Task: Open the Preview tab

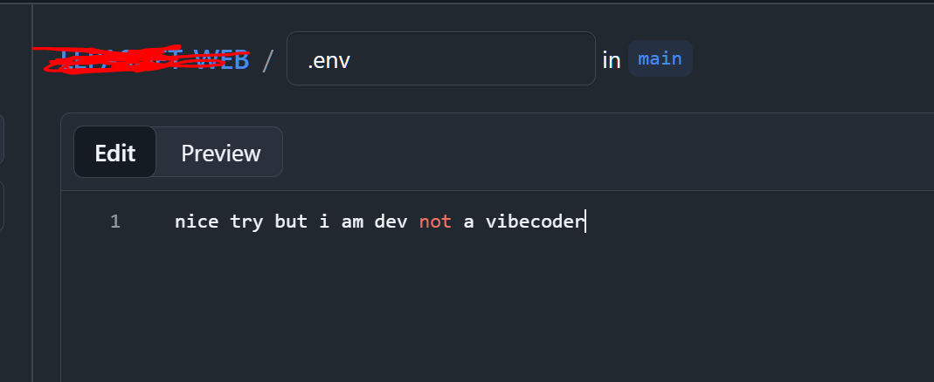Action: pyautogui.click(x=220, y=153)
